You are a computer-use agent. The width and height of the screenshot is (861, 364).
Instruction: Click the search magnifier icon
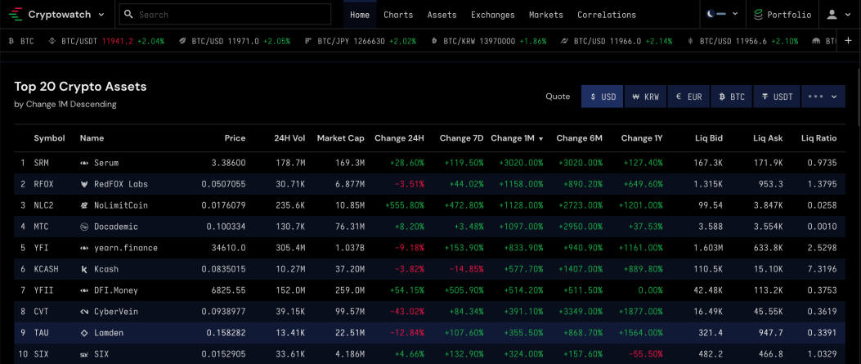pos(128,14)
